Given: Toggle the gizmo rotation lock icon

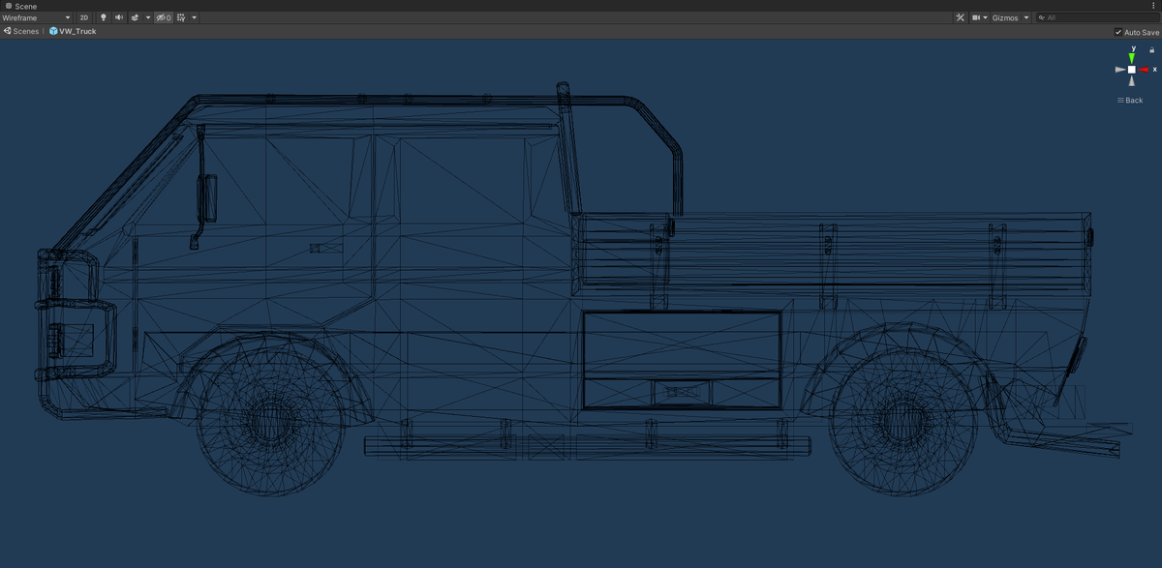Looking at the screenshot, I should pyautogui.click(x=1151, y=48).
